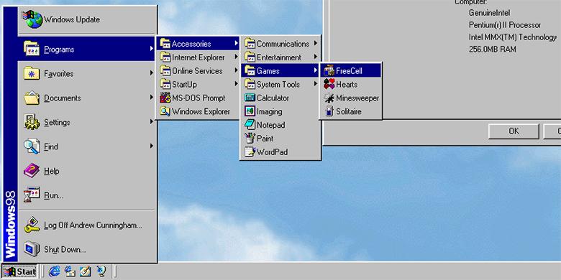Choose Shut Down from the Start menu
The image size is (561, 280).
tap(87, 249)
